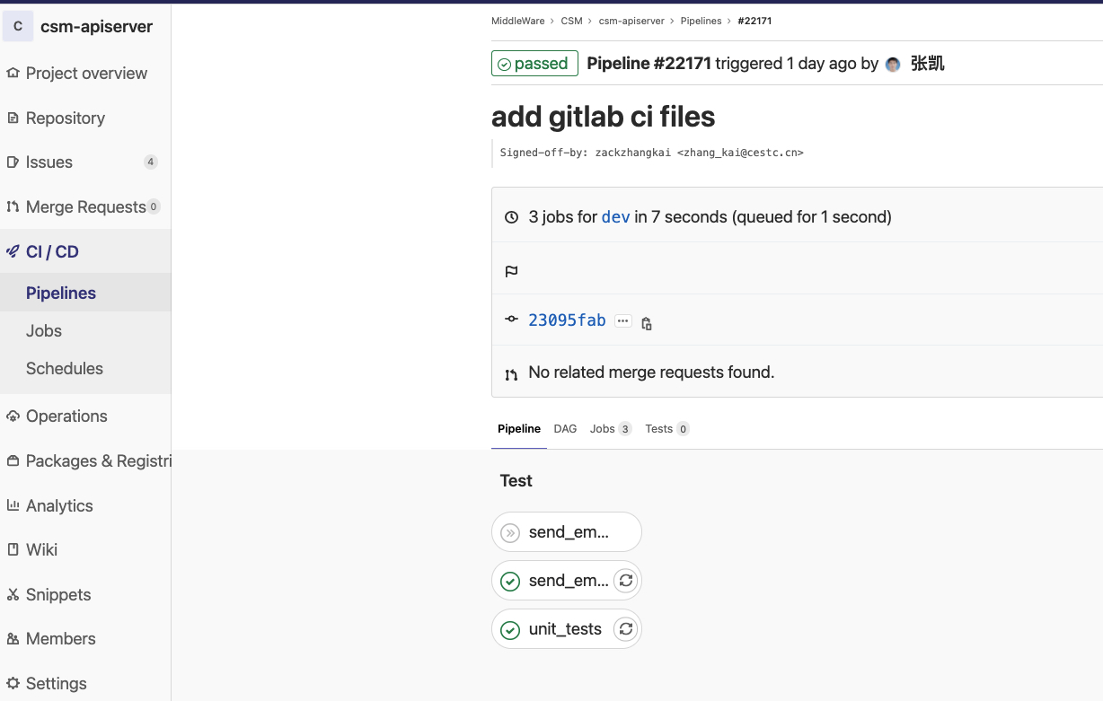Image resolution: width=1103 pixels, height=701 pixels.
Task: Click the Pipelines breadcrumb link
Action: [x=701, y=21]
